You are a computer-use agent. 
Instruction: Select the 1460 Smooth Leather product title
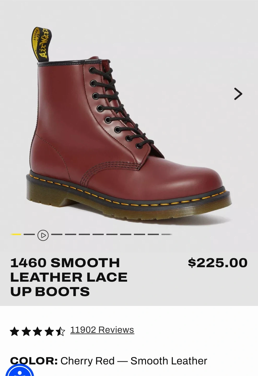click(x=69, y=277)
